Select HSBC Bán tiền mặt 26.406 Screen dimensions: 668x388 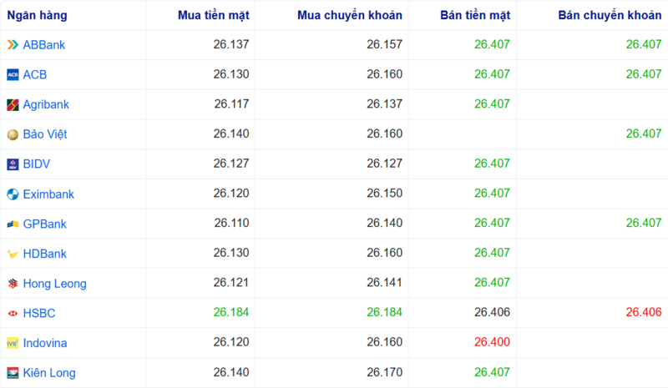(x=492, y=313)
